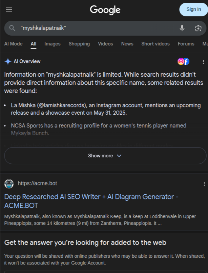Start voice search with microphone icon
This screenshot has width=208, height=273.
pyautogui.click(x=182, y=28)
